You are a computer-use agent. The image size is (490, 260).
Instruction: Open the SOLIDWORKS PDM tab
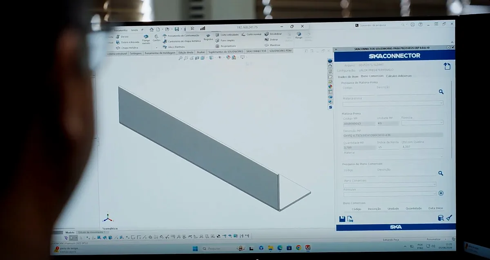280,51
